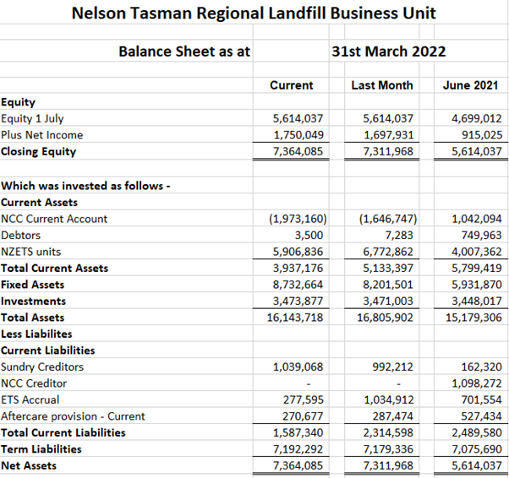Click the June 2021 Investments 3,448,017
509x478 pixels.
pos(477,301)
